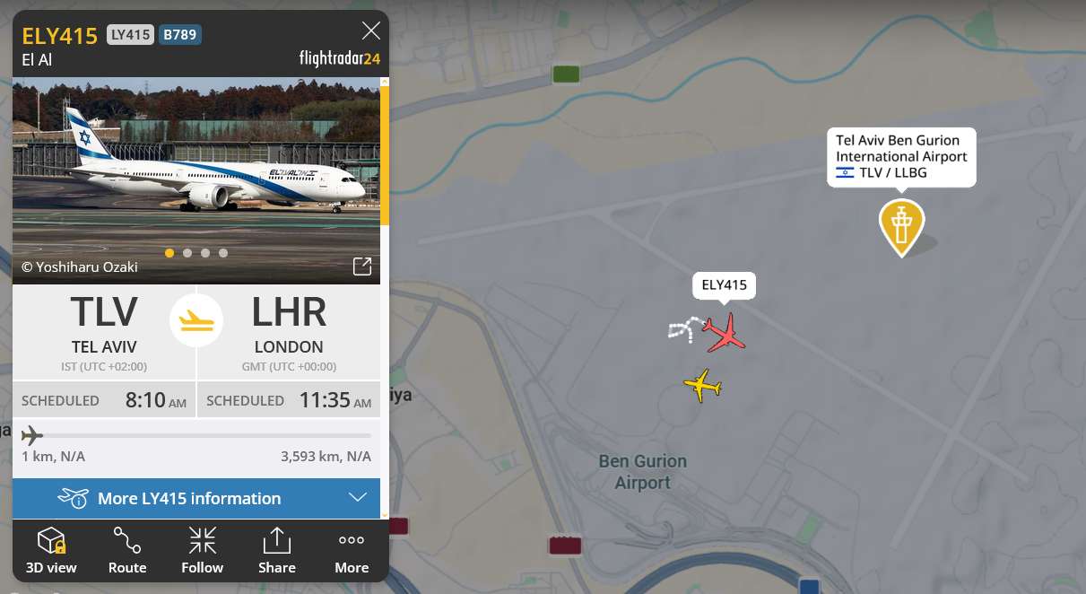1086x594 pixels.
Task: Show the flight Route
Action: (x=127, y=550)
